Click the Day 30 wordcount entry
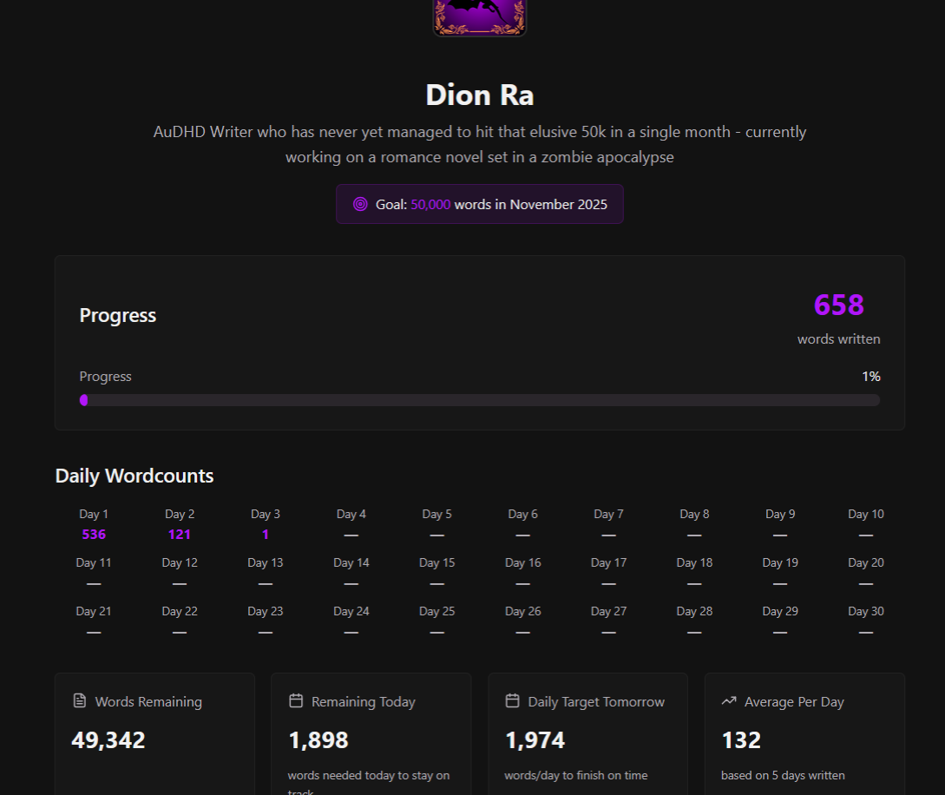945x795 pixels. pyautogui.click(x=865, y=632)
